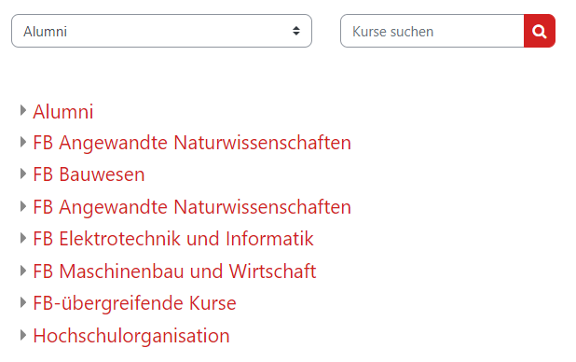Open FB Maschinenbau und Wirtschaft link
This screenshot has width=576, height=362.
point(174,271)
